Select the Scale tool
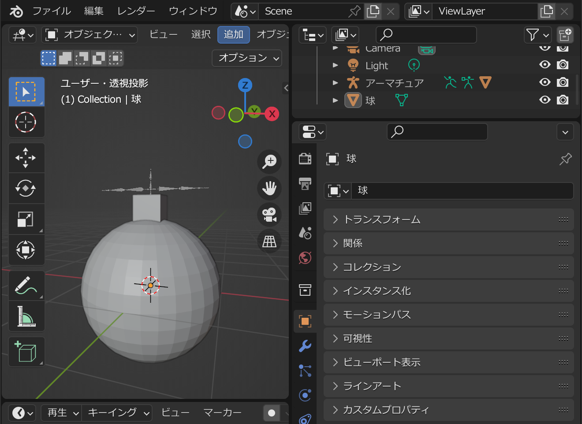This screenshot has height=424, width=582. coord(26,219)
